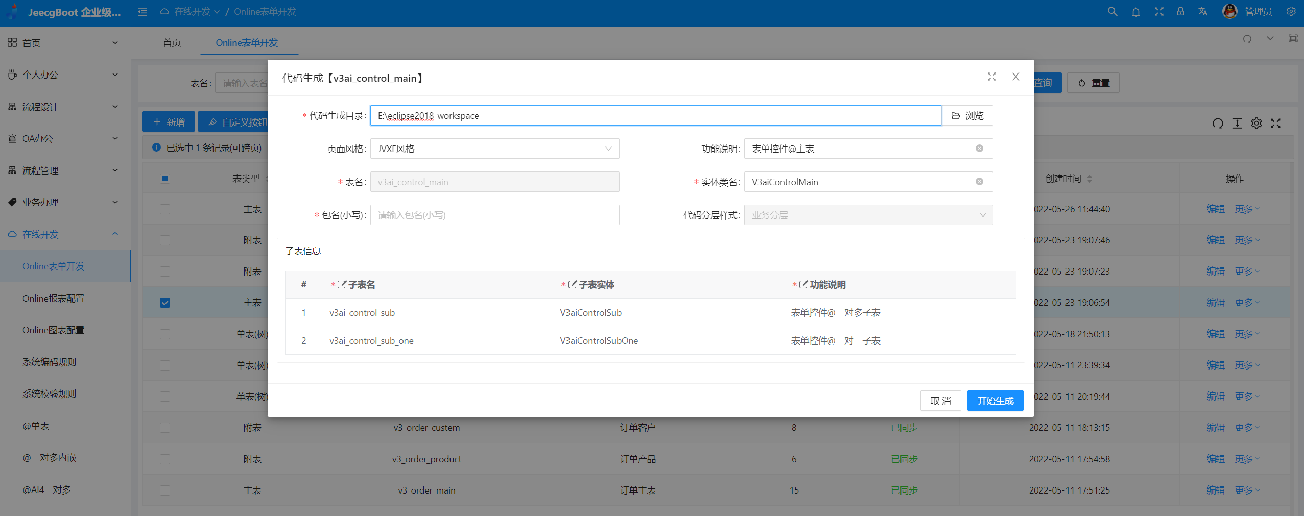
Task: Maximize content area icon at tab bar
Action: click(x=1293, y=39)
